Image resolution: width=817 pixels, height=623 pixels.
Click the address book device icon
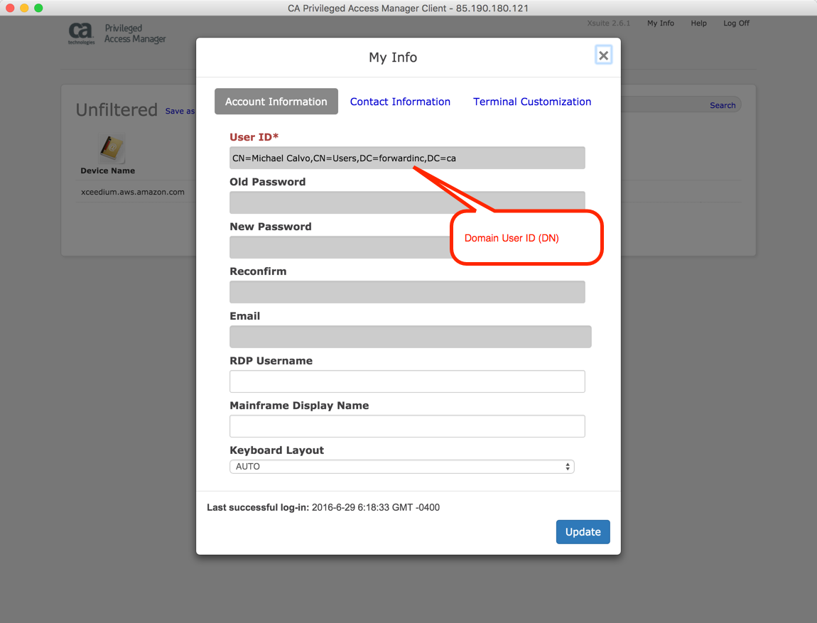112,148
